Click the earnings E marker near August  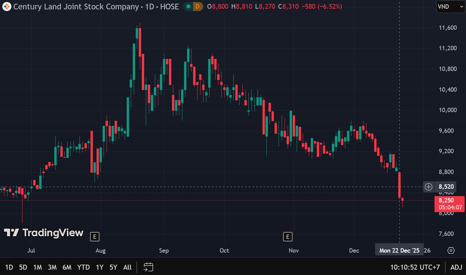click(x=95, y=237)
